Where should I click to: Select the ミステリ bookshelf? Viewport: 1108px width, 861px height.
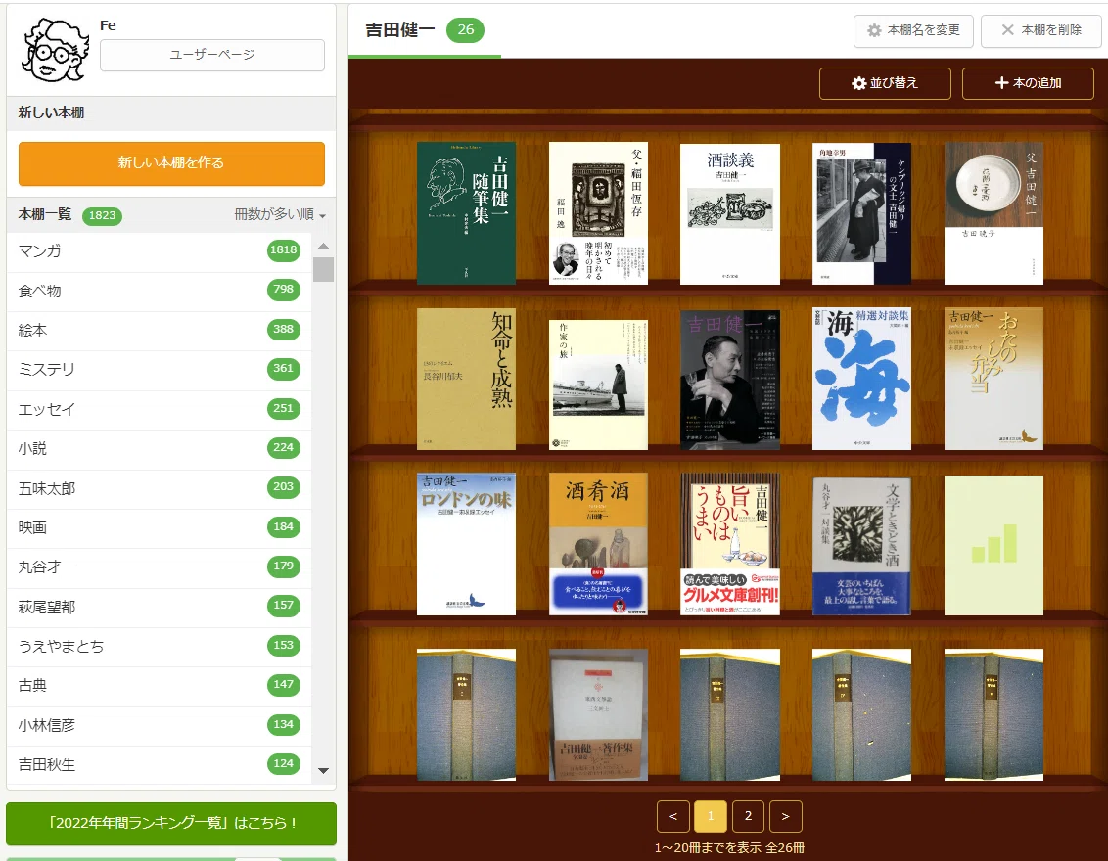(159, 370)
